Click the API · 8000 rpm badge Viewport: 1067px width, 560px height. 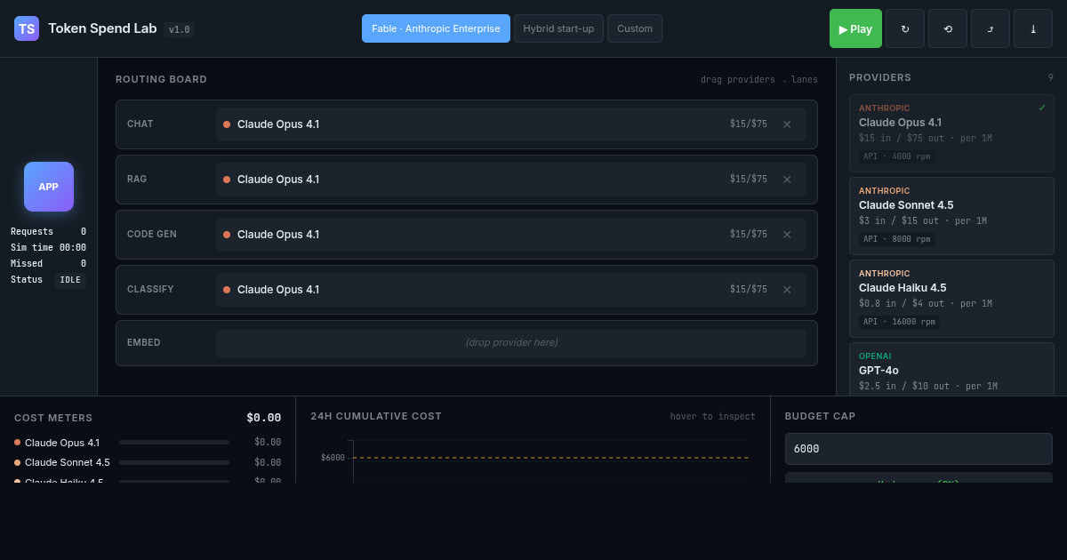click(897, 239)
